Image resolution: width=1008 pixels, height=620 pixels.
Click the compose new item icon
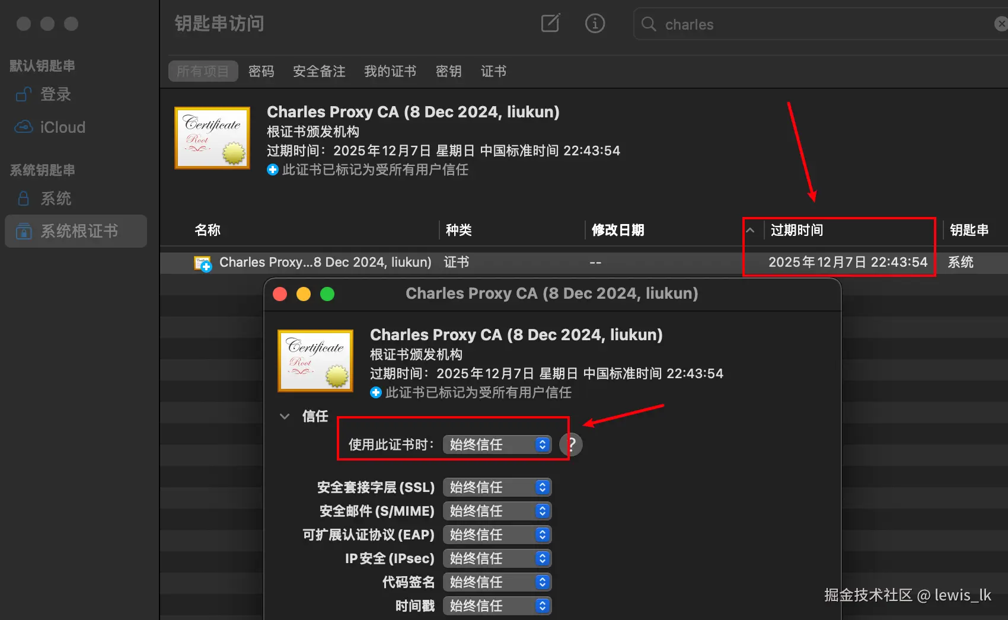(550, 23)
